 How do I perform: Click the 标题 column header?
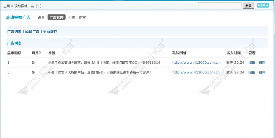coord(52,53)
